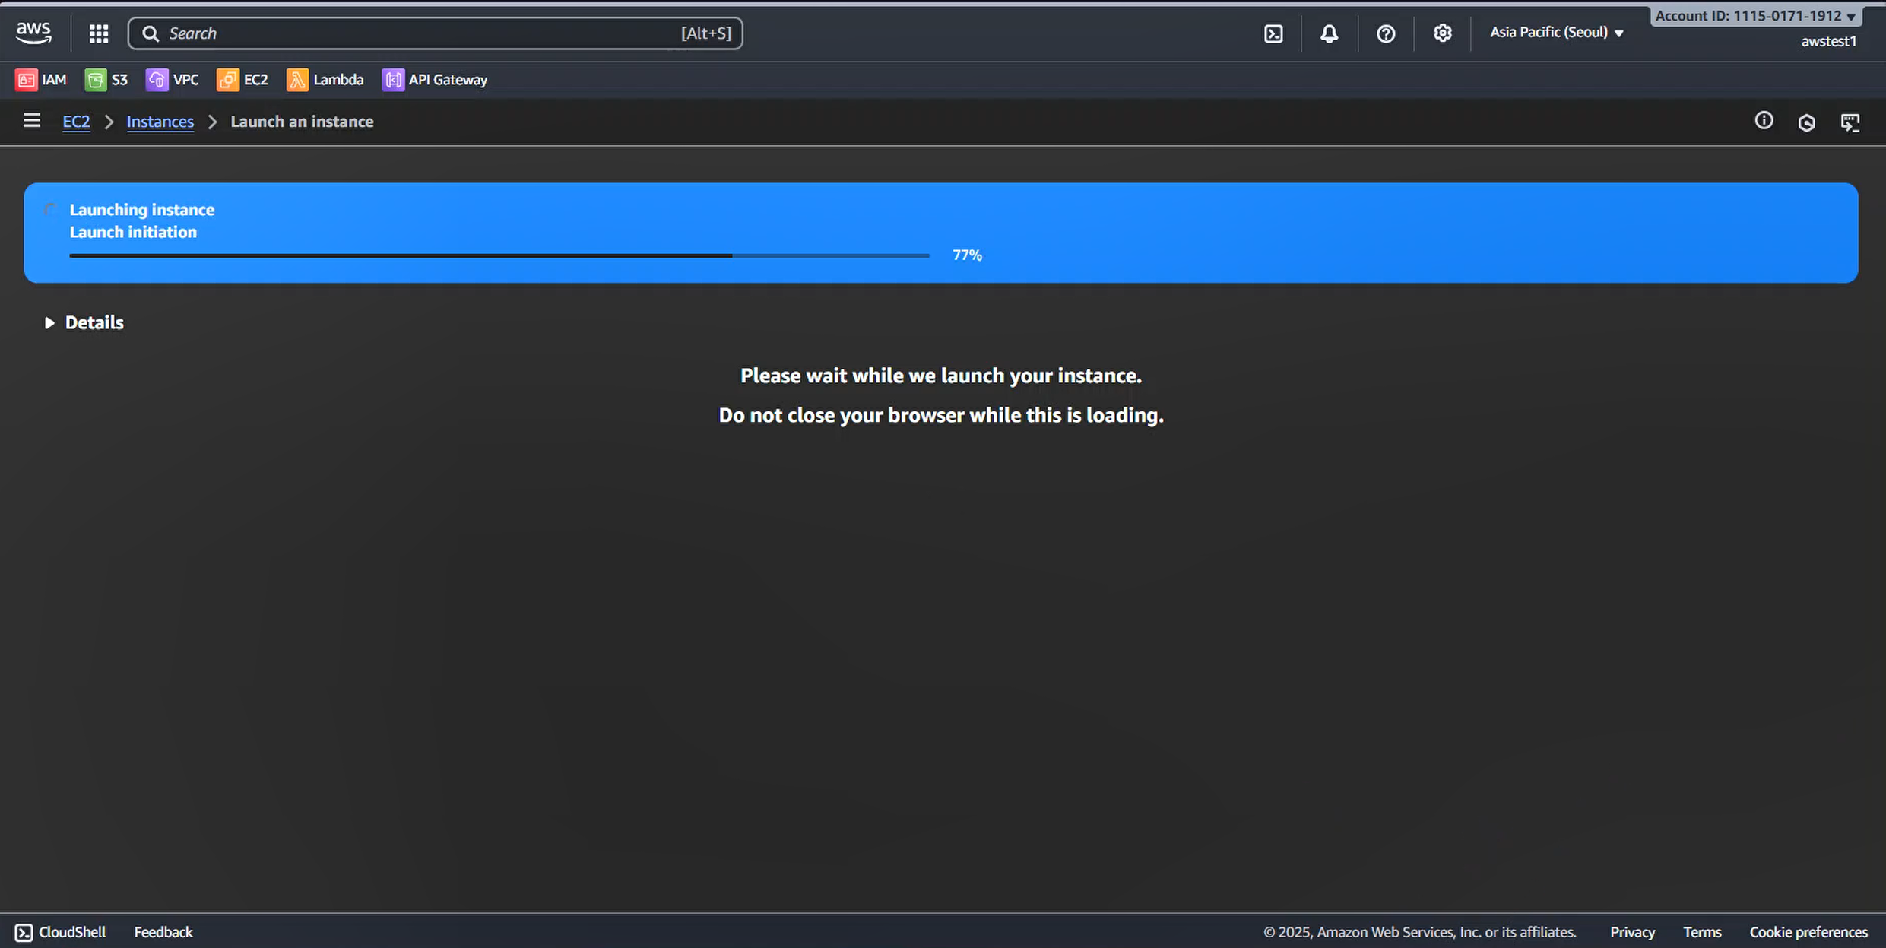The height and width of the screenshot is (948, 1886).
Task: Go to the Instances breadcrumb link
Action: click(x=160, y=122)
